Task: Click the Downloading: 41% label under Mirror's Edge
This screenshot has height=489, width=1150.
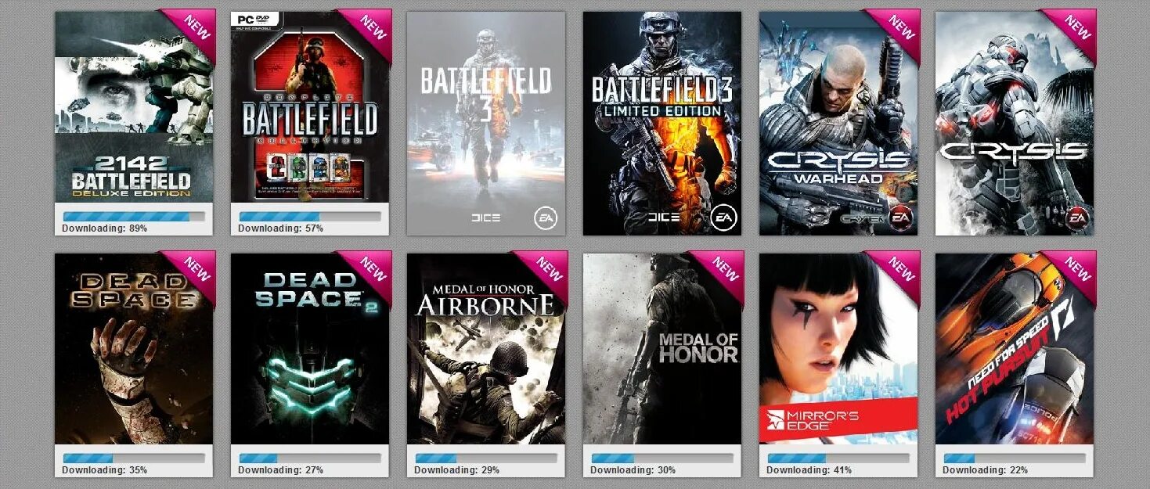Action: [x=809, y=470]
